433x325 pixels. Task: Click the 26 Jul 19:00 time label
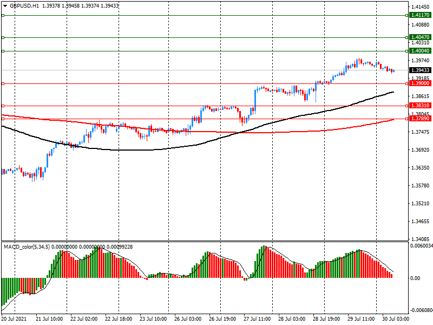click(222, 318)
